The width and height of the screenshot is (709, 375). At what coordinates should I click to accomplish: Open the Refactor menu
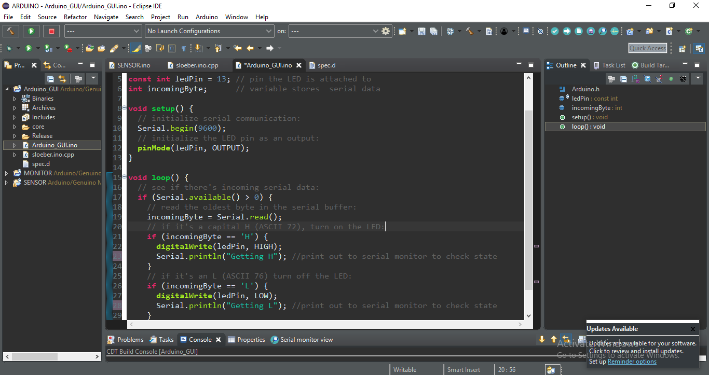click(75, 17)
